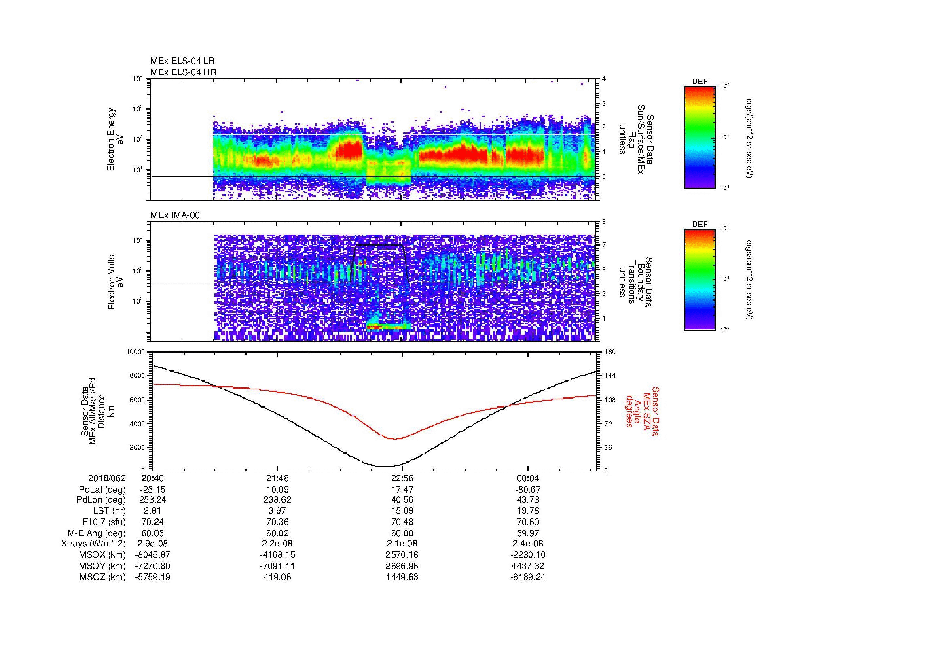Select the 'MEx ELS-04 HR' panel title

point(183,72)
